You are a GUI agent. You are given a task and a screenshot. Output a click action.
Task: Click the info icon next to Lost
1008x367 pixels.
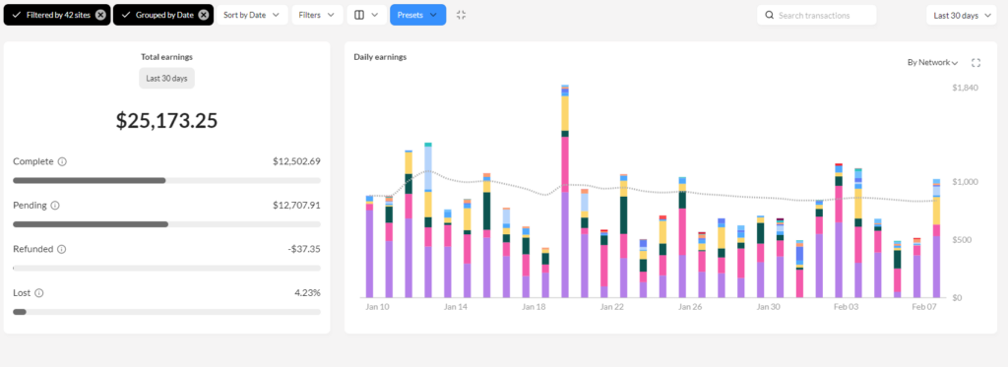39,293
